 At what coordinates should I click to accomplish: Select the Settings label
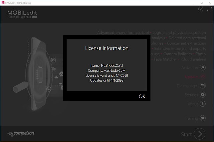tap(191, 95)
